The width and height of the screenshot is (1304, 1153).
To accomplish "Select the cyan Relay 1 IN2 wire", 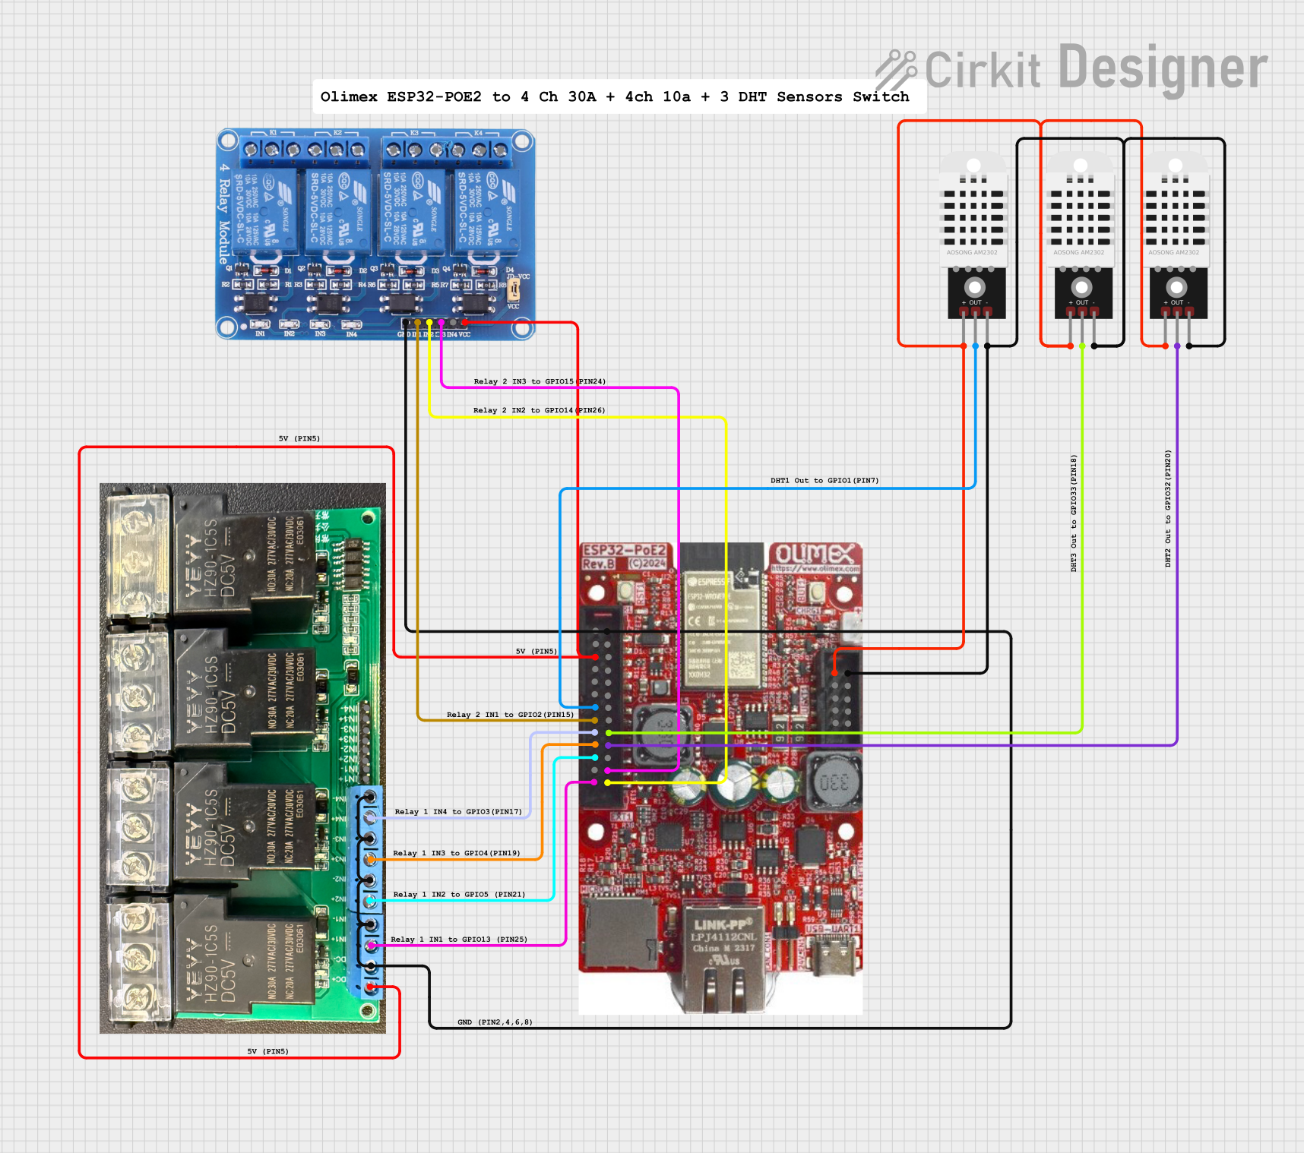I will click(554, 828).
